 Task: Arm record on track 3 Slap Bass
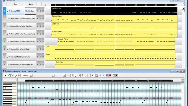point(43,26)
